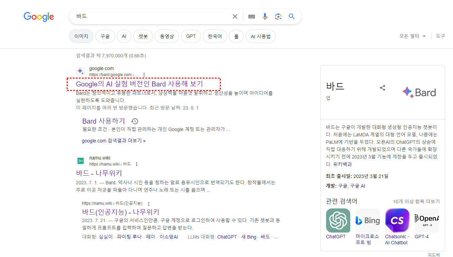This screenshot has height=257, width=453.
Task: Open namu.wiki result favicon
Action: pyautogui.click(x=80, y=160)
